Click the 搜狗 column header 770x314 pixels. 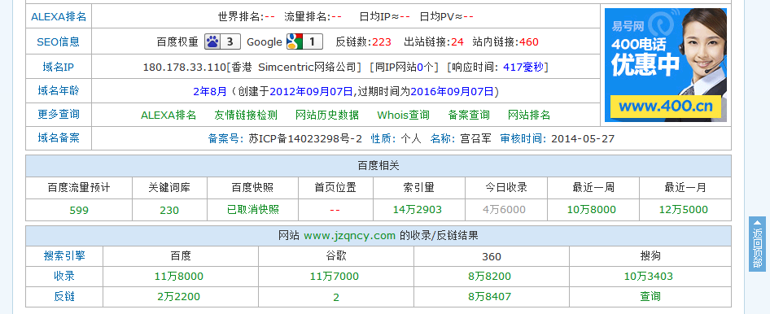[x=650, y=256]
